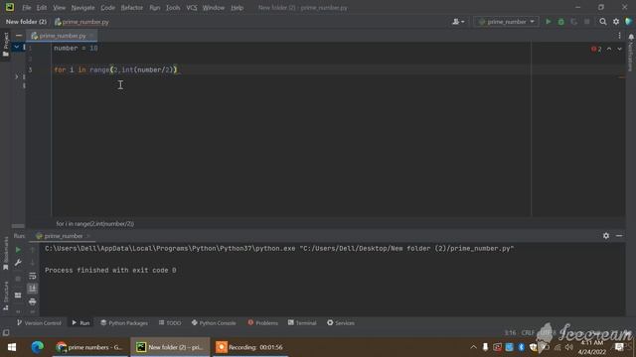
Task: Open the Refactor menu
Action: (x=132, y=8)
